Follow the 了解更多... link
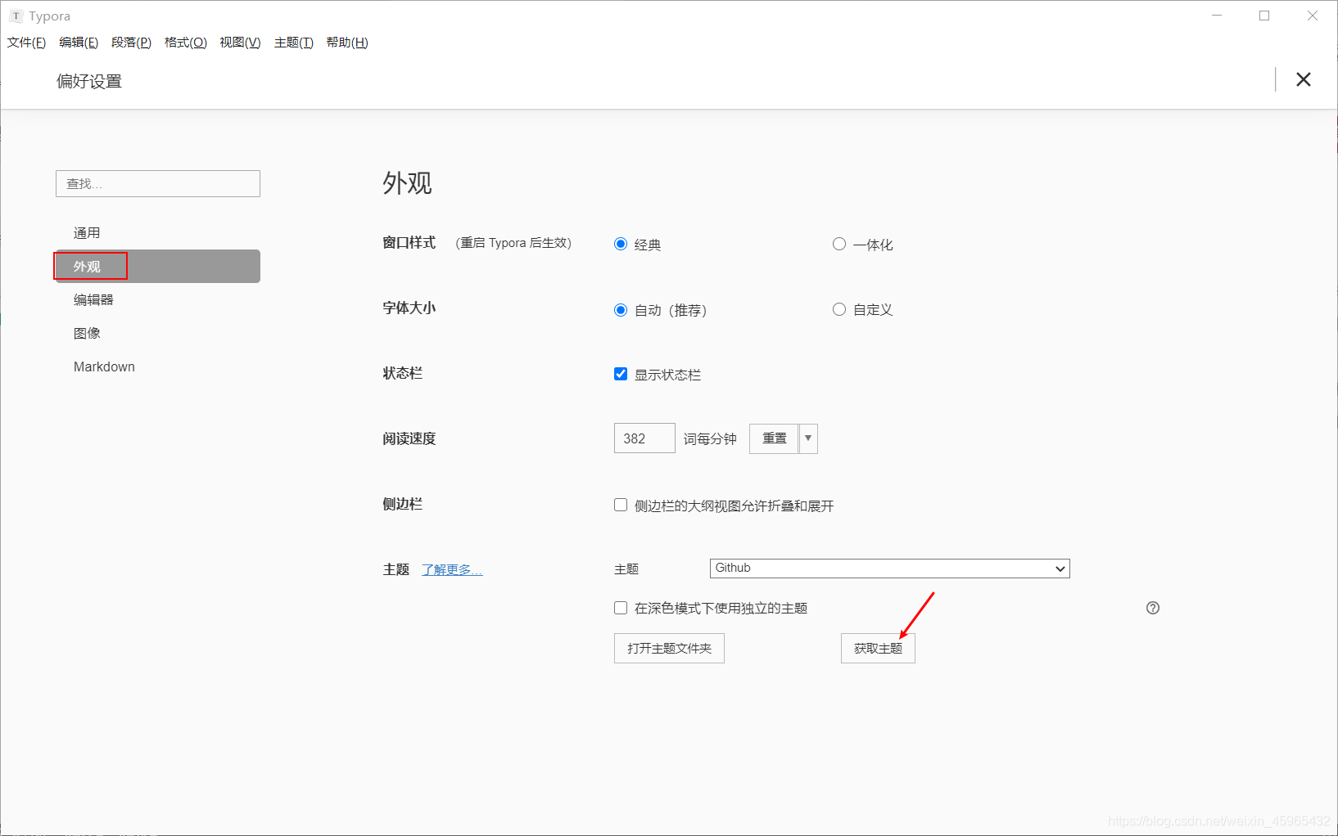The height and width of the screenshot is (836, 1338). click(x=452, y=570)
